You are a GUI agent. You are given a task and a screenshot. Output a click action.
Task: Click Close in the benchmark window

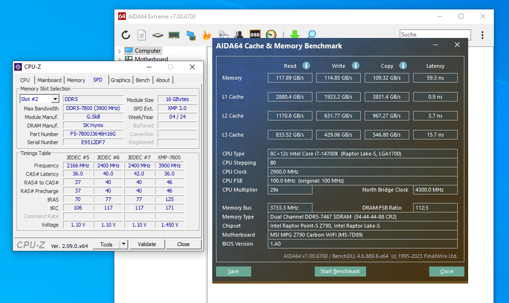pyautogui.click(x=447, y=271)
